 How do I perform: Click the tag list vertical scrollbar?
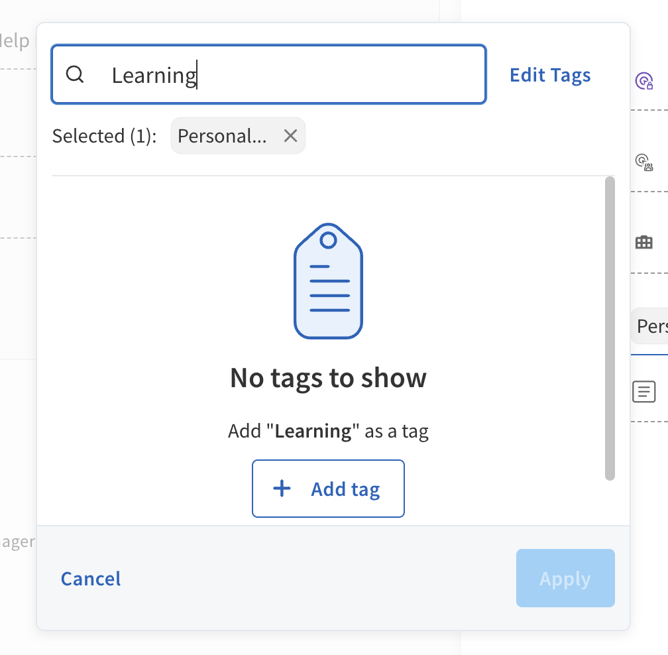click(610, 327)
